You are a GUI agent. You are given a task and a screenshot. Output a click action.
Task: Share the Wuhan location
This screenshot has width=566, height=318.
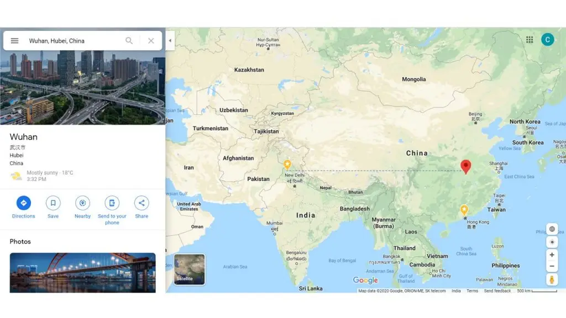coord(141,203)
